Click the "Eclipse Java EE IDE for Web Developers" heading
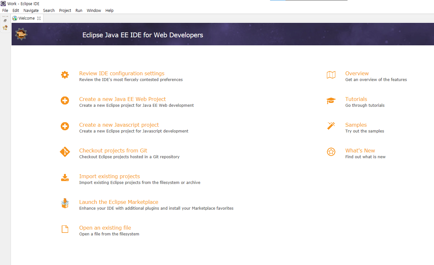Image resolution: width=434 pixels, height=265 pixels. tap(143, 35)
